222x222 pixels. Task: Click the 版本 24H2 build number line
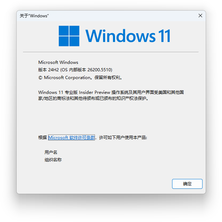pos(75,70)
